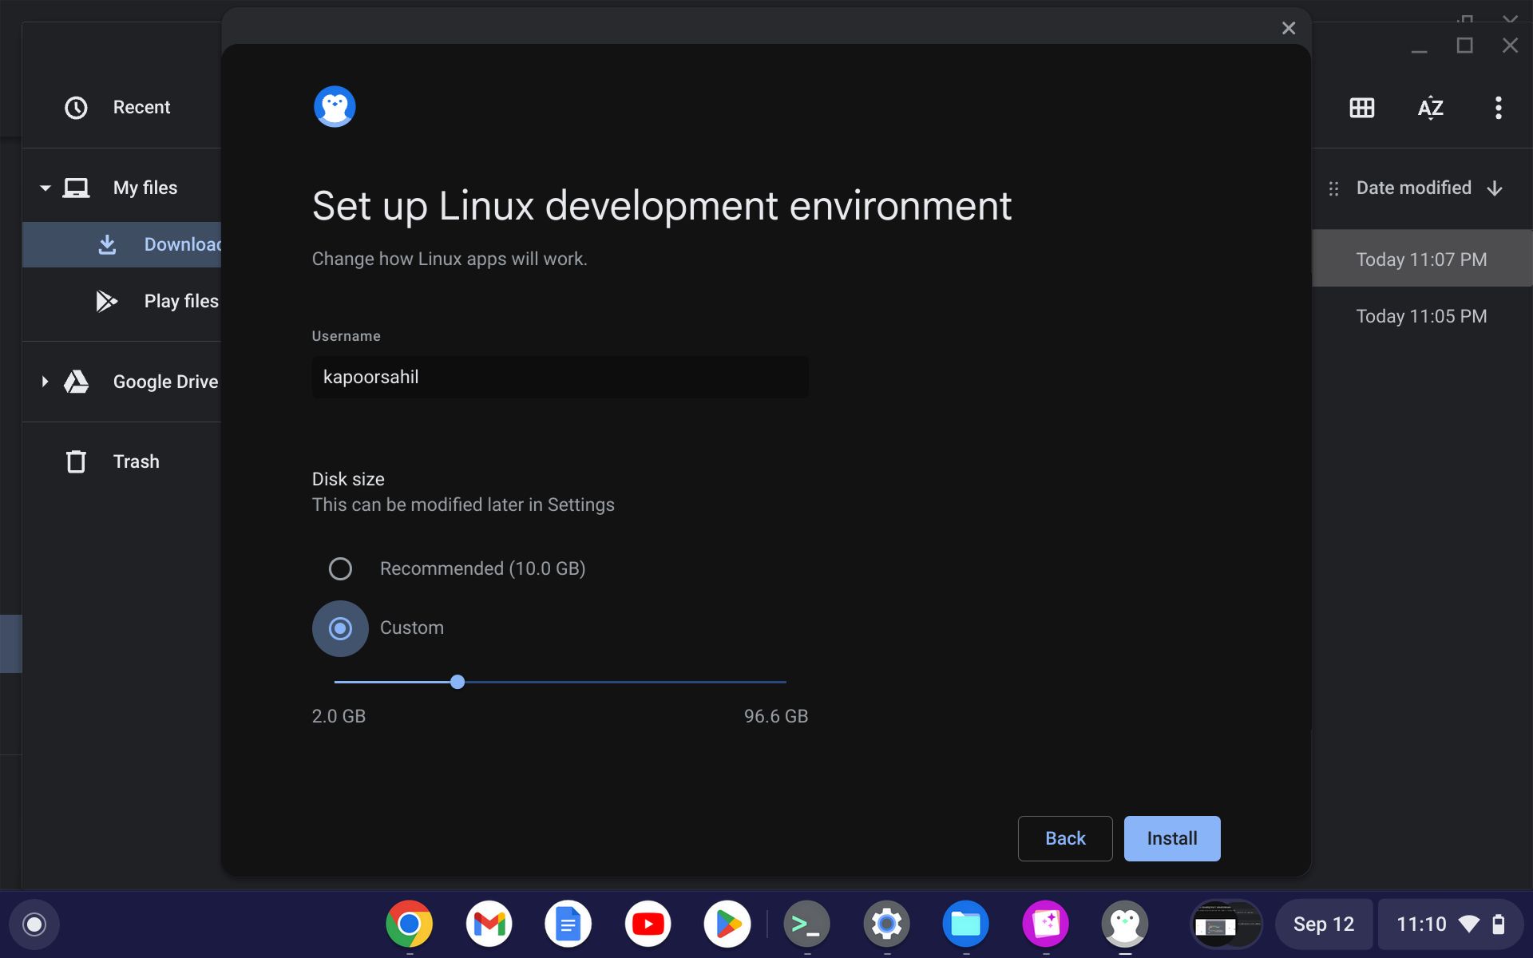Click the Back button

tap(1064, 838)
